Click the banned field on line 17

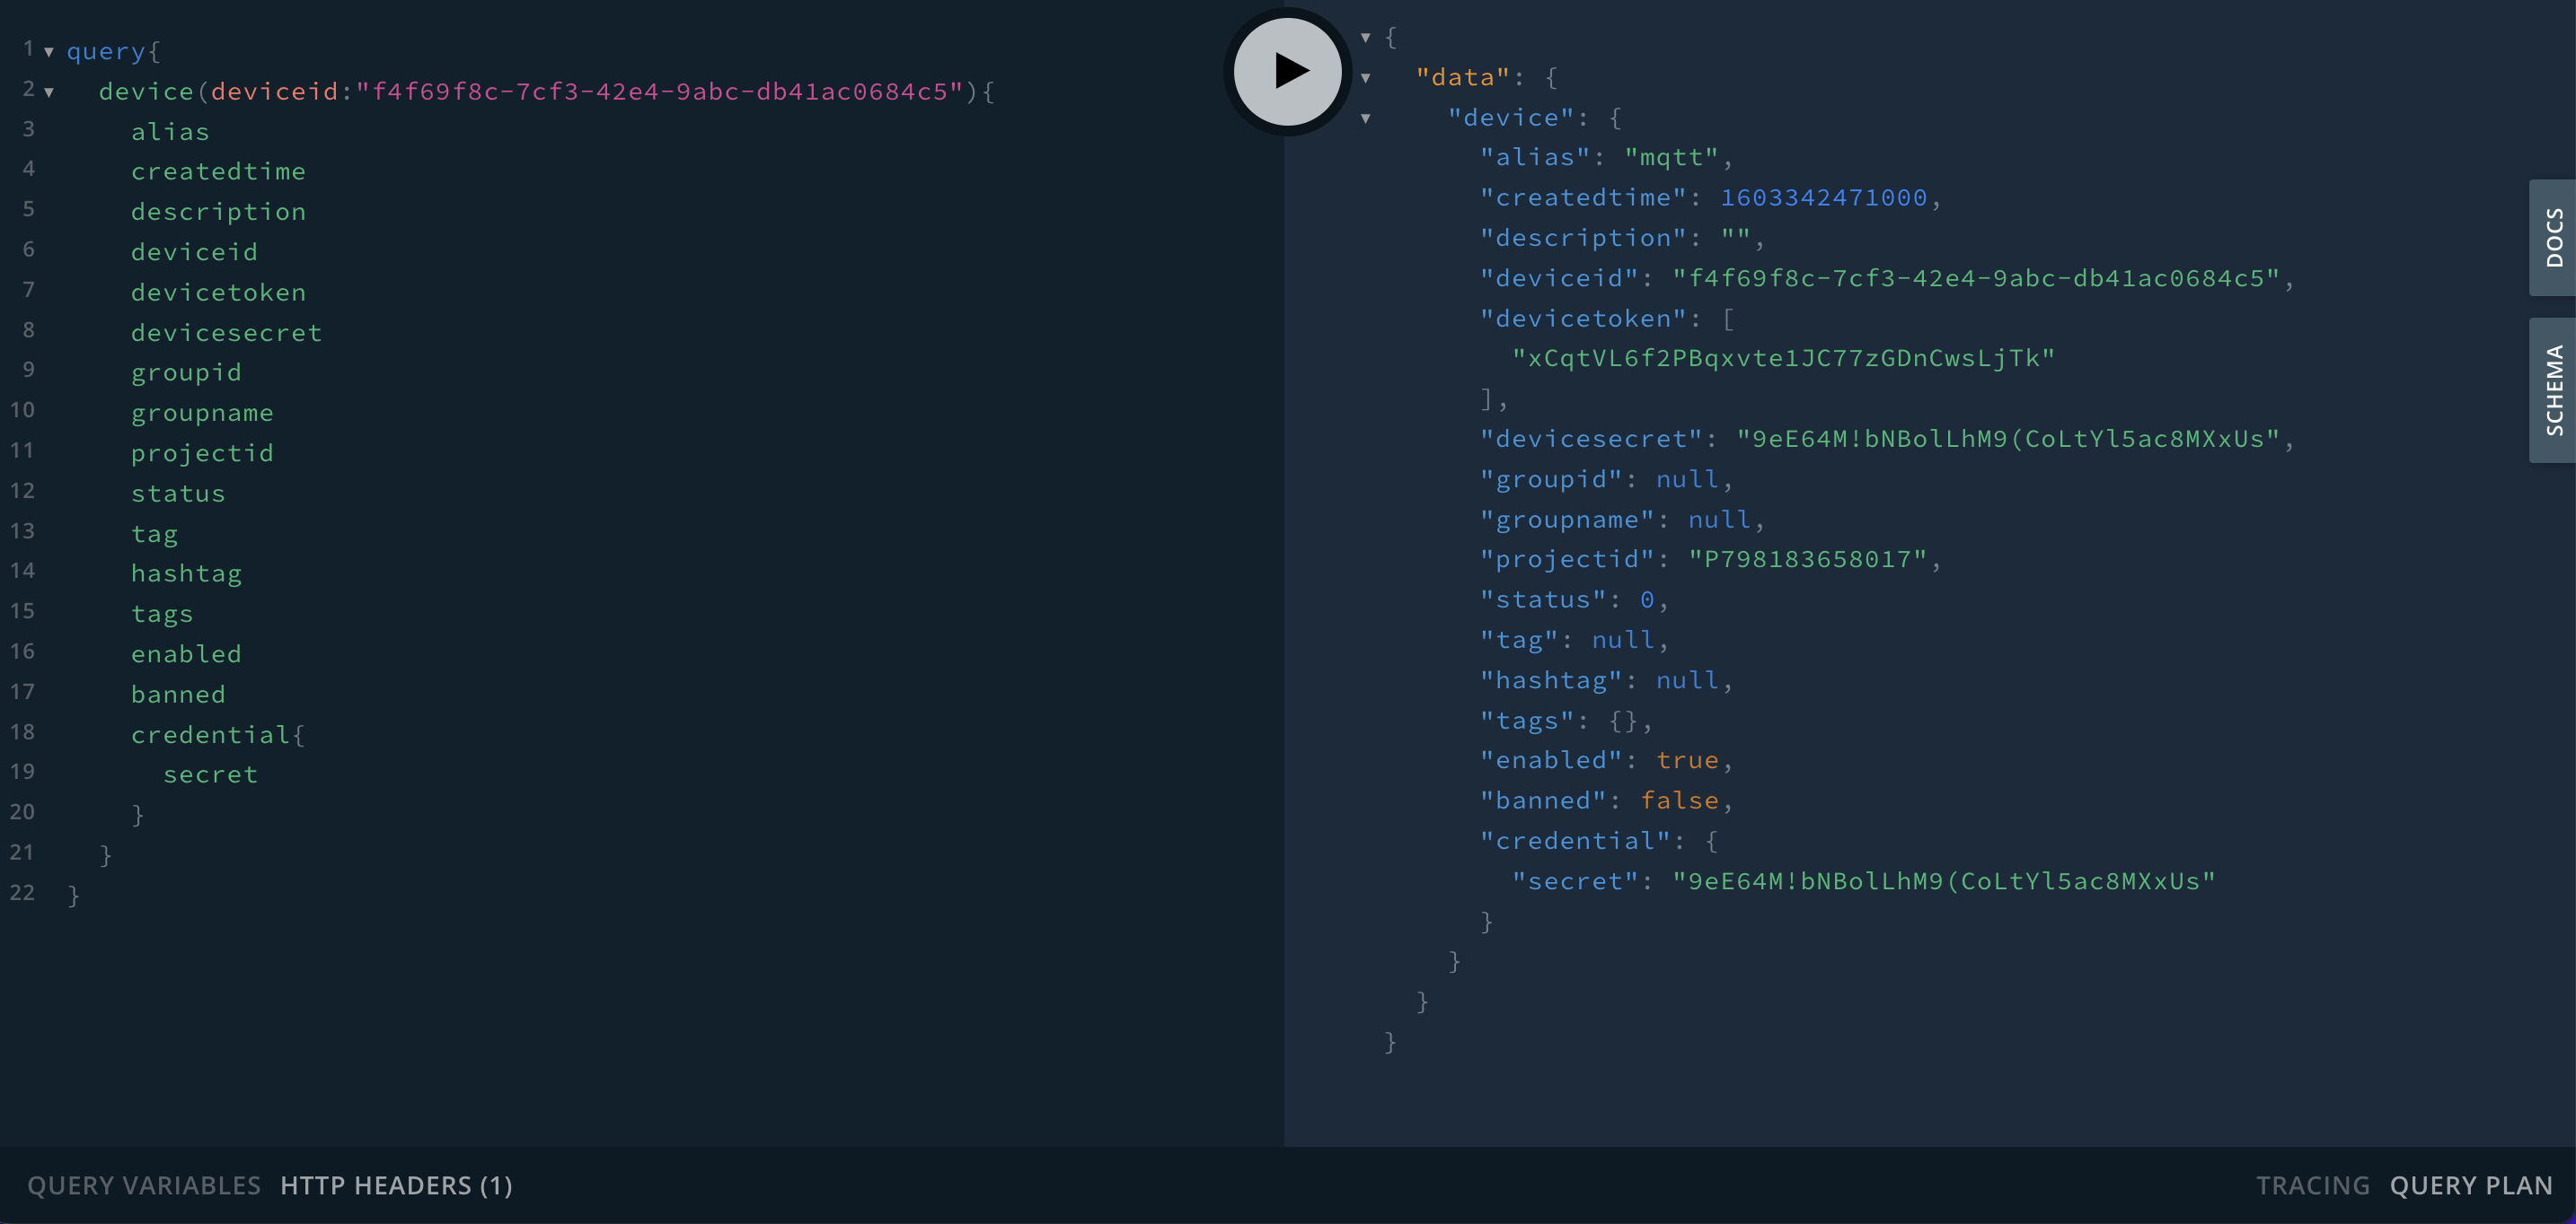click(178, 695)
